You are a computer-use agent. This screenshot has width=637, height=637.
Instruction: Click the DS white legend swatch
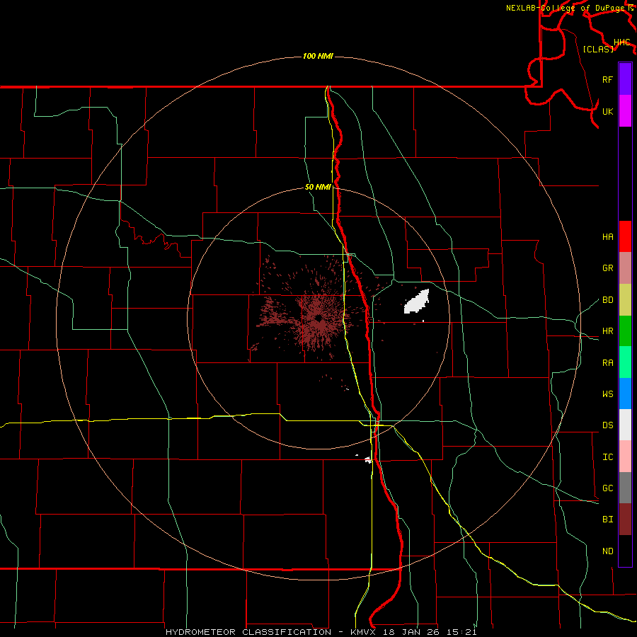coord(625,425)
